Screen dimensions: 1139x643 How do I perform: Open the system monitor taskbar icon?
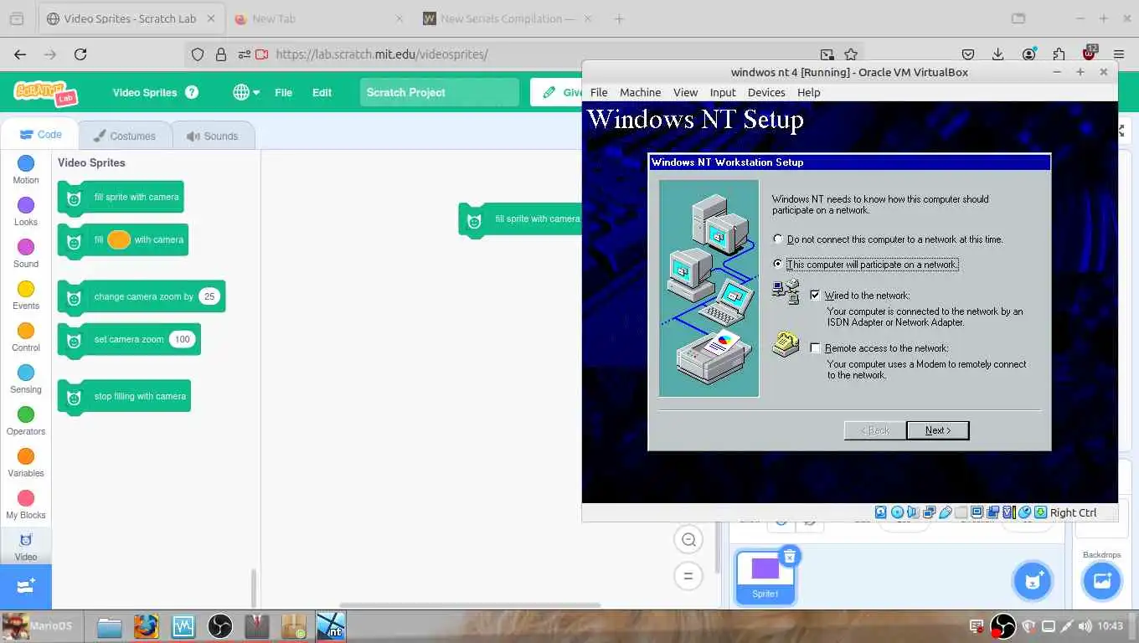pos(183,626)
